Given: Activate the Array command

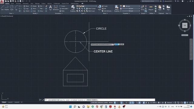Looking at the screenshot, I should 40,11.
